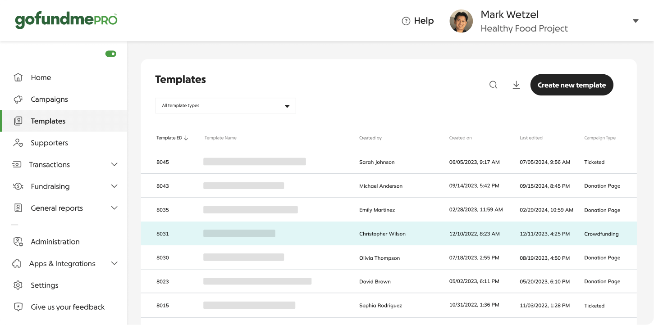
Task: Click the Templates sidebar icon
Action: [x=18, y=121]
